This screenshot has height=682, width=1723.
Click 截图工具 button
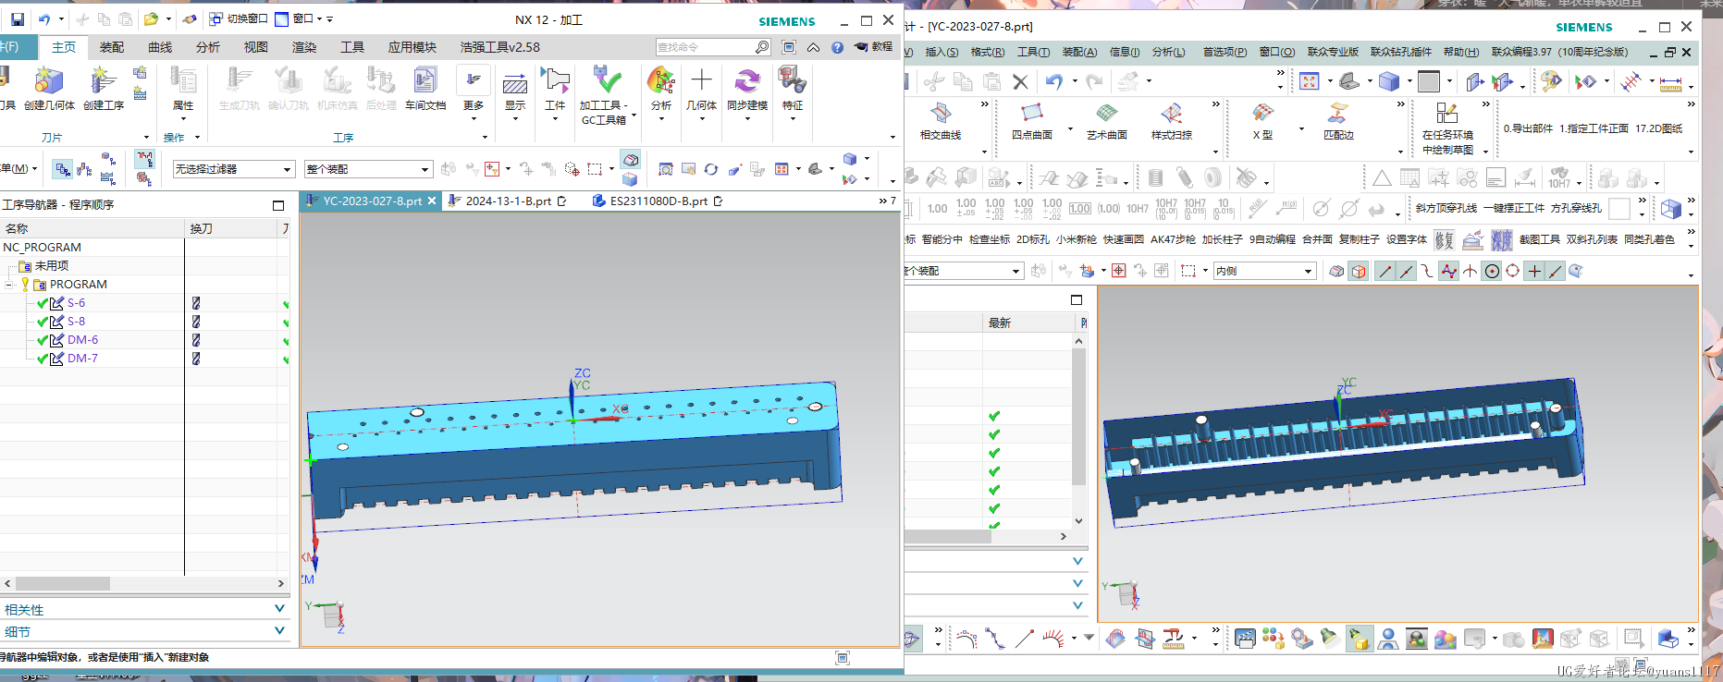click(x=1539, y=239)
